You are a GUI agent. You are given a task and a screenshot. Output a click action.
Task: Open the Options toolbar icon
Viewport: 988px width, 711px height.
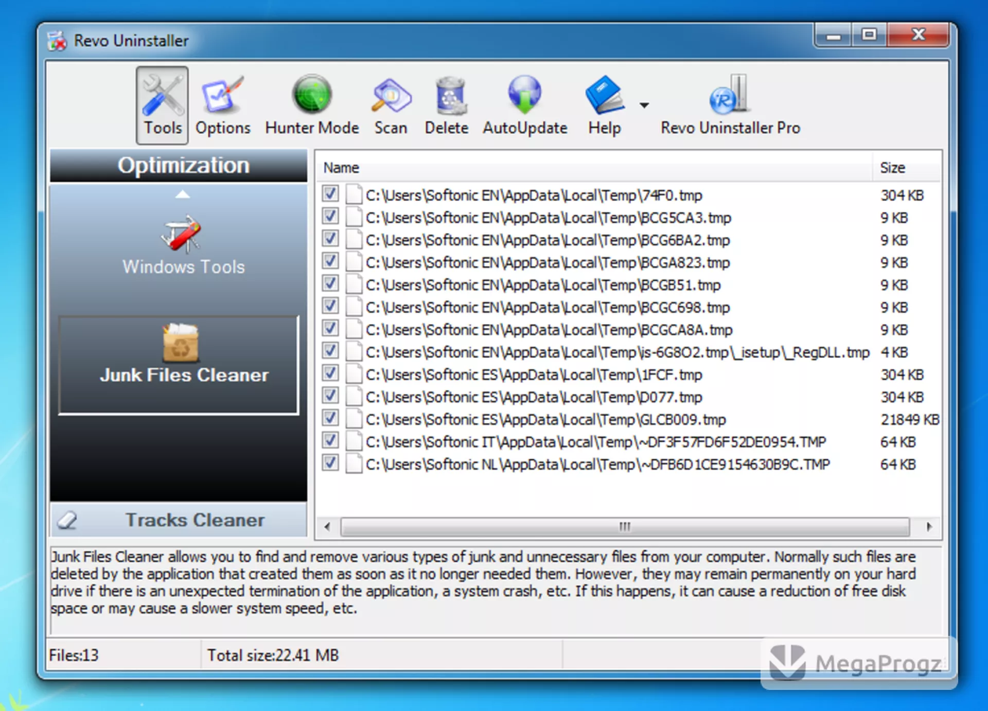pyautogui.click(x=222, y=96)
